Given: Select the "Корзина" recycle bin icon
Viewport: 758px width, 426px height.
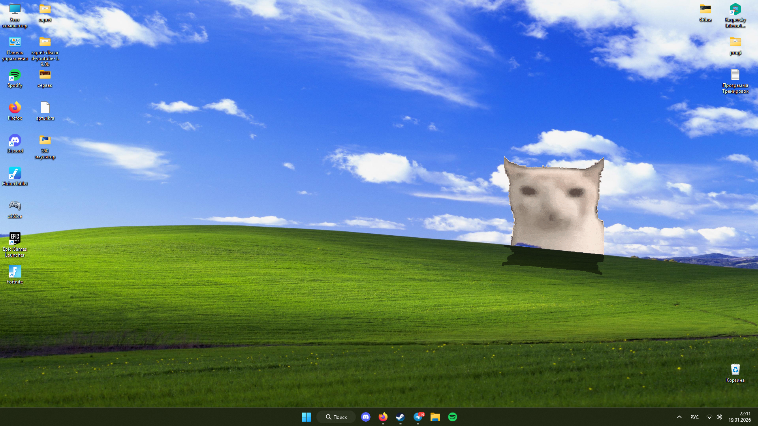Looking at the screenshot, I should [735, 373].
